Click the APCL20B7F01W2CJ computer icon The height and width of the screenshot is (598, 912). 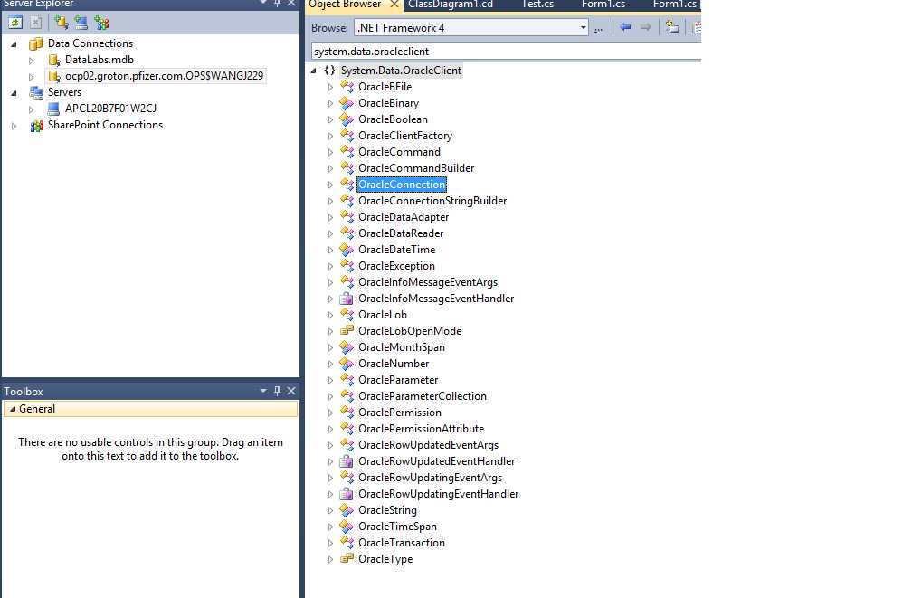(x=53, y=109)
